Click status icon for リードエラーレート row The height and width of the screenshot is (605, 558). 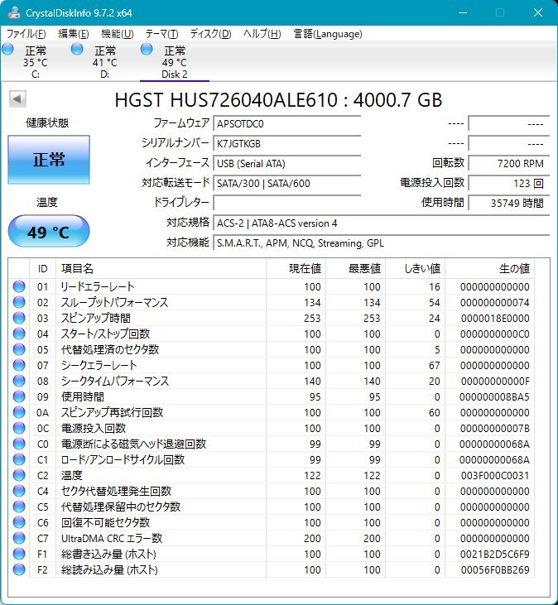(19, 286)
